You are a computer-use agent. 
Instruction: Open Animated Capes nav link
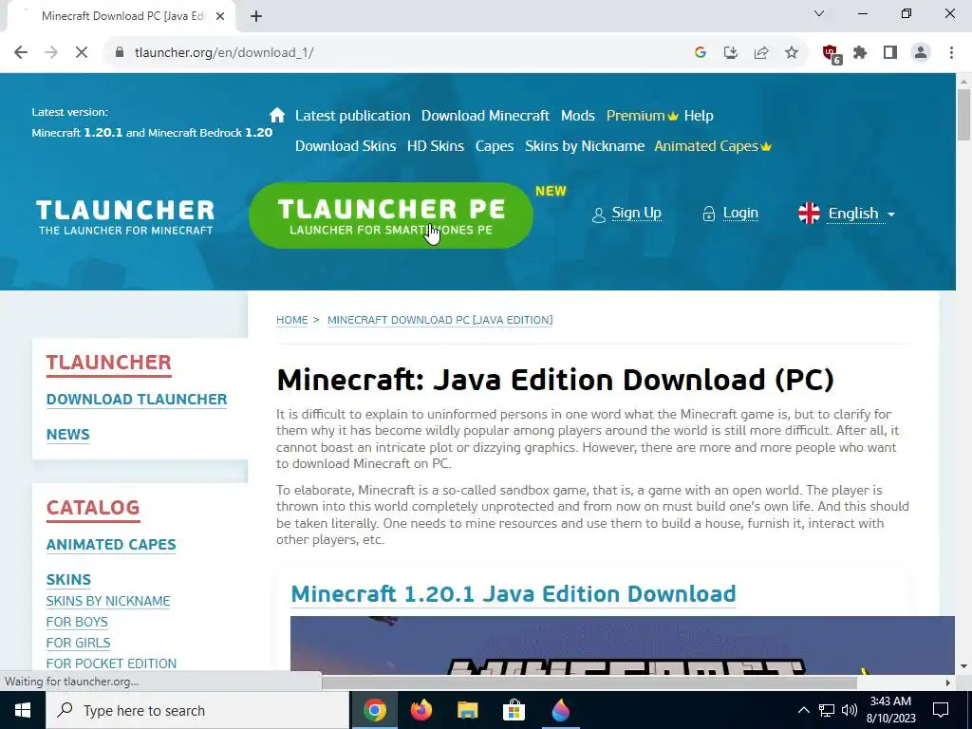pos(713,146)
